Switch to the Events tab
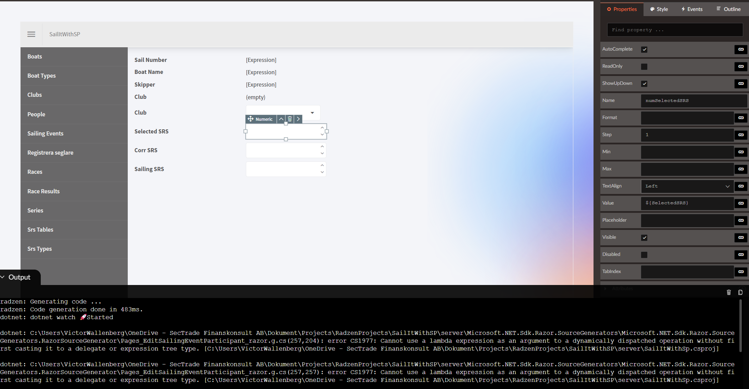This screenshot has width=749, height=389. (691, 9)
